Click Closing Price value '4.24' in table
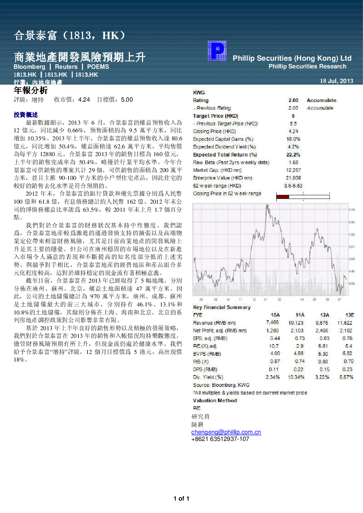363x513 pixels. click(x=293, y=131)
